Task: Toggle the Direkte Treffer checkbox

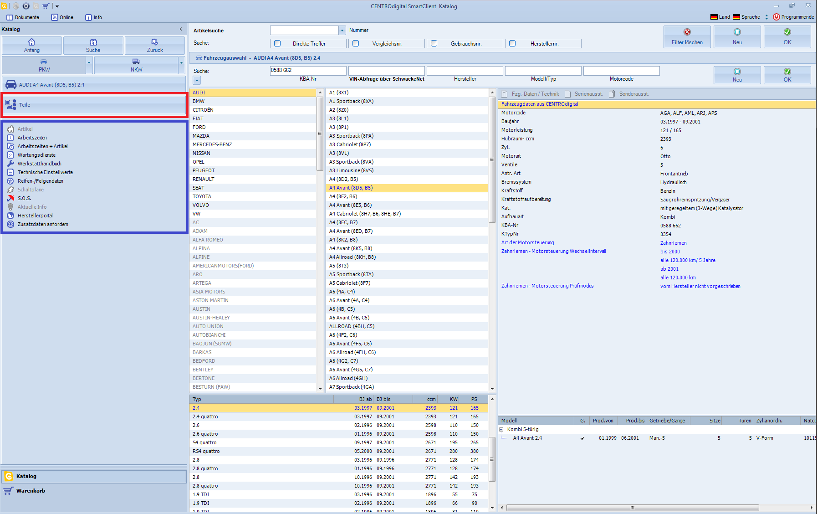Action: (x=277, y=43)
